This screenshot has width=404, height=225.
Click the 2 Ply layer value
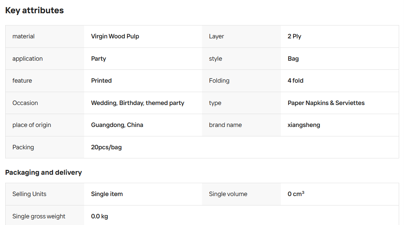294,36
